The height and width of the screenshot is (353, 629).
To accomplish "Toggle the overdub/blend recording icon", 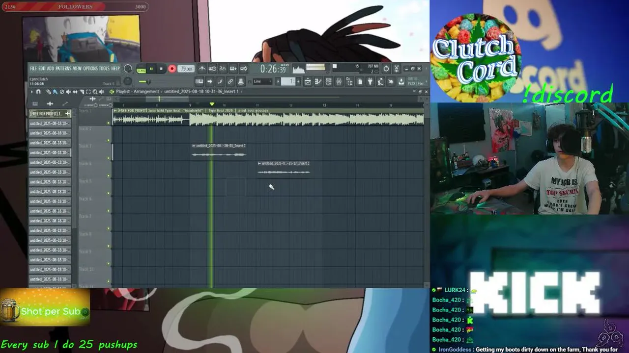I will 234,69.
